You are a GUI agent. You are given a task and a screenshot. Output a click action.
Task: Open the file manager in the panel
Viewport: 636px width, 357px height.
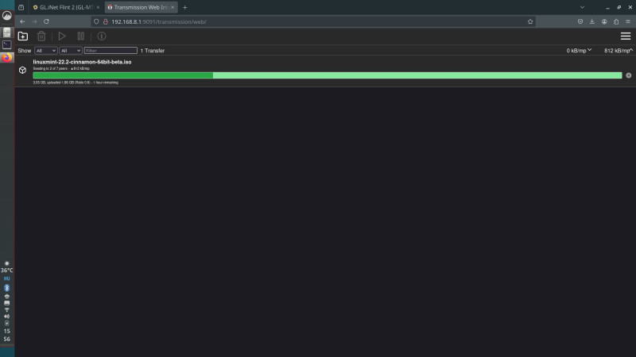(7, 33)
